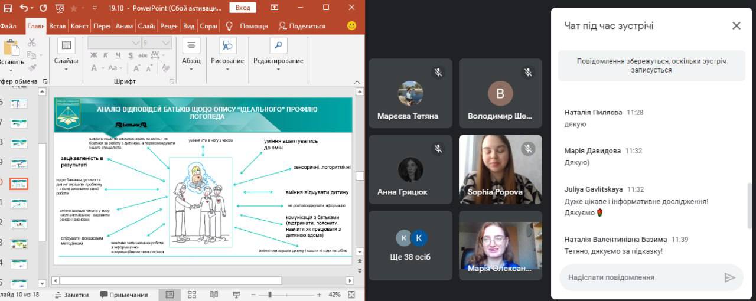
Task: Click the Undo arrow icon
Action: point(24,8)
